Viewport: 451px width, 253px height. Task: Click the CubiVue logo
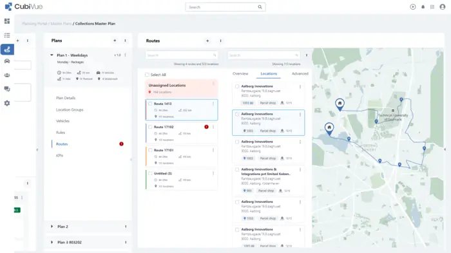tap(24, 6)
